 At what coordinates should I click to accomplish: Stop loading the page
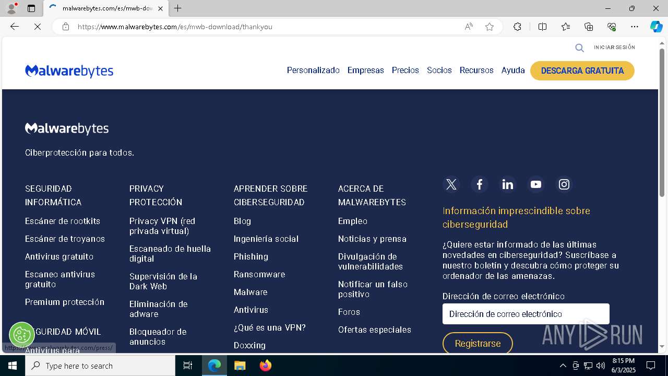38,27
